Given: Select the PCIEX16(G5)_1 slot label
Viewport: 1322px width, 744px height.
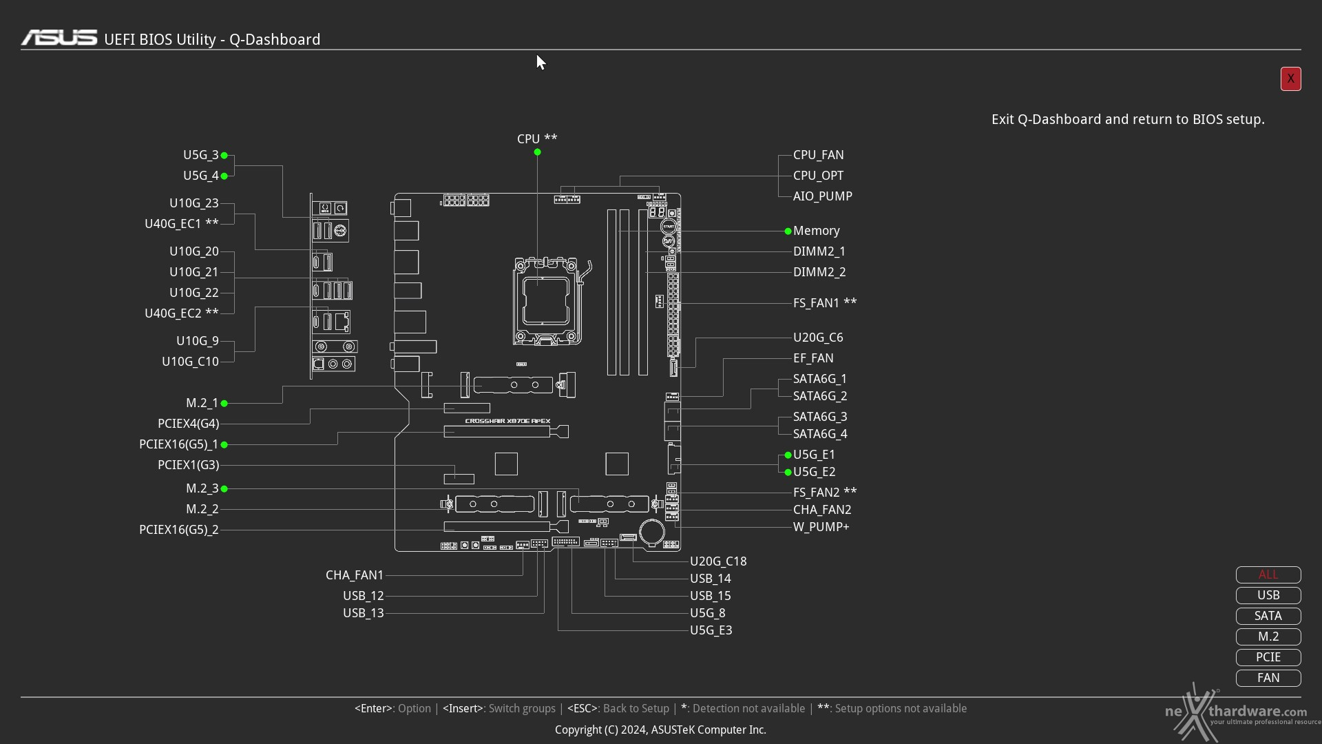Looking at the screenshot, I should pyautogui.click(x=178, y=444).
